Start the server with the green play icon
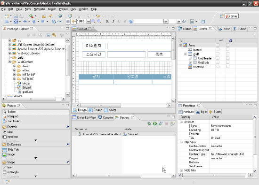Viewport: 259px width, 185px height. pos(155,123)
